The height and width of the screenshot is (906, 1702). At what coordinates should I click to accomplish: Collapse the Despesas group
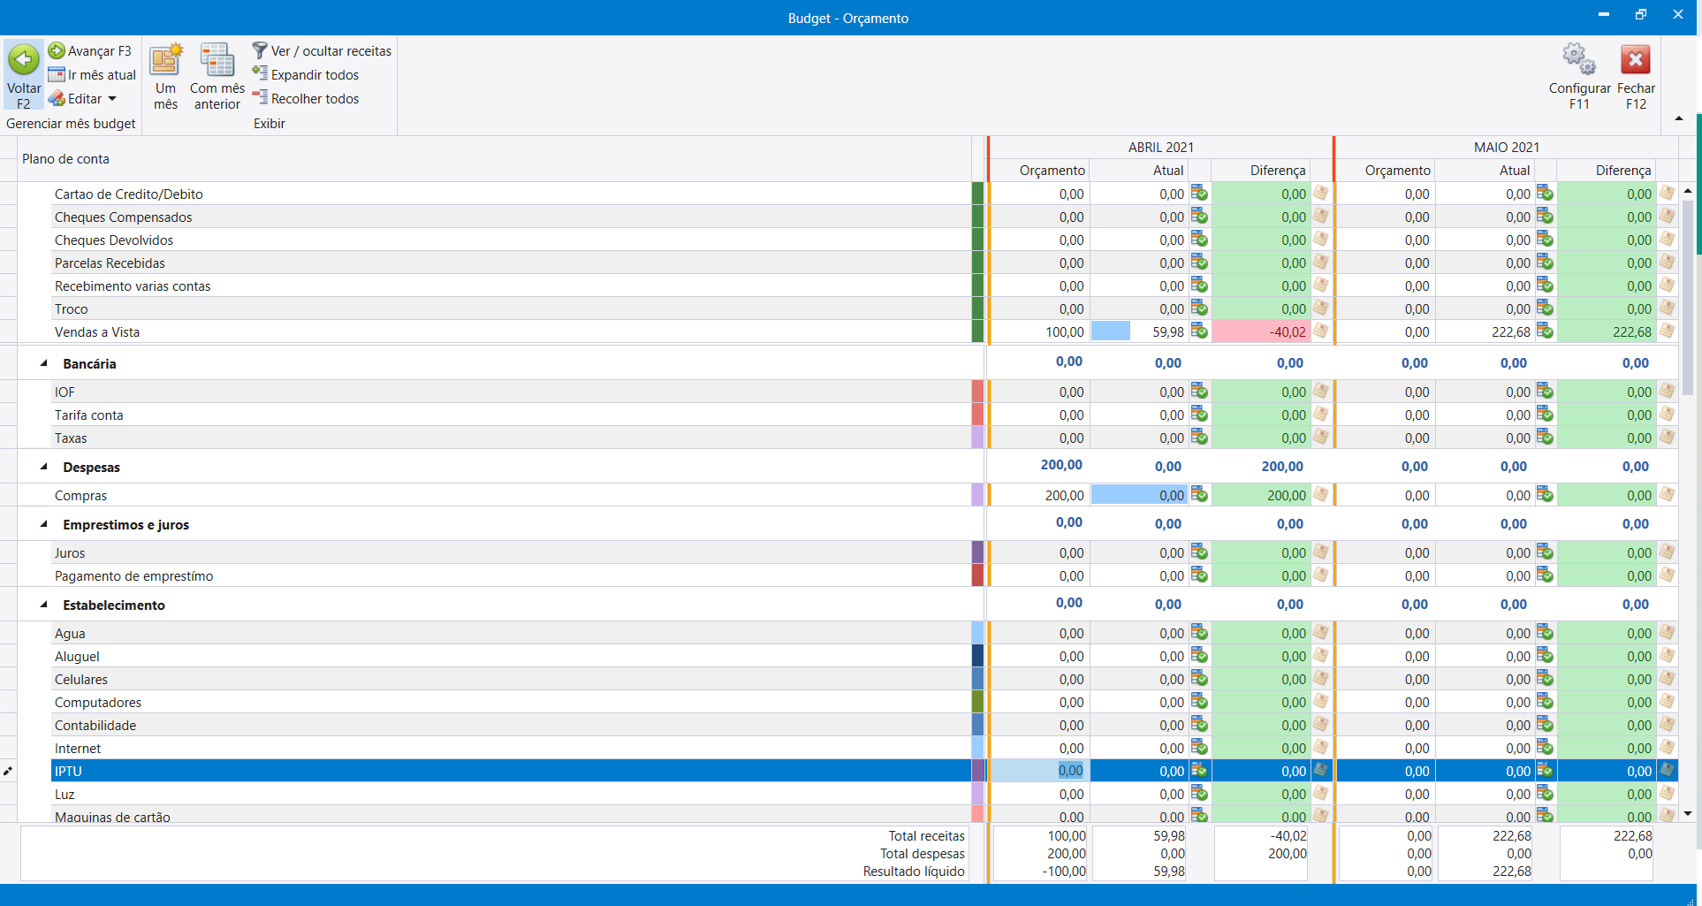coord(43,467)
